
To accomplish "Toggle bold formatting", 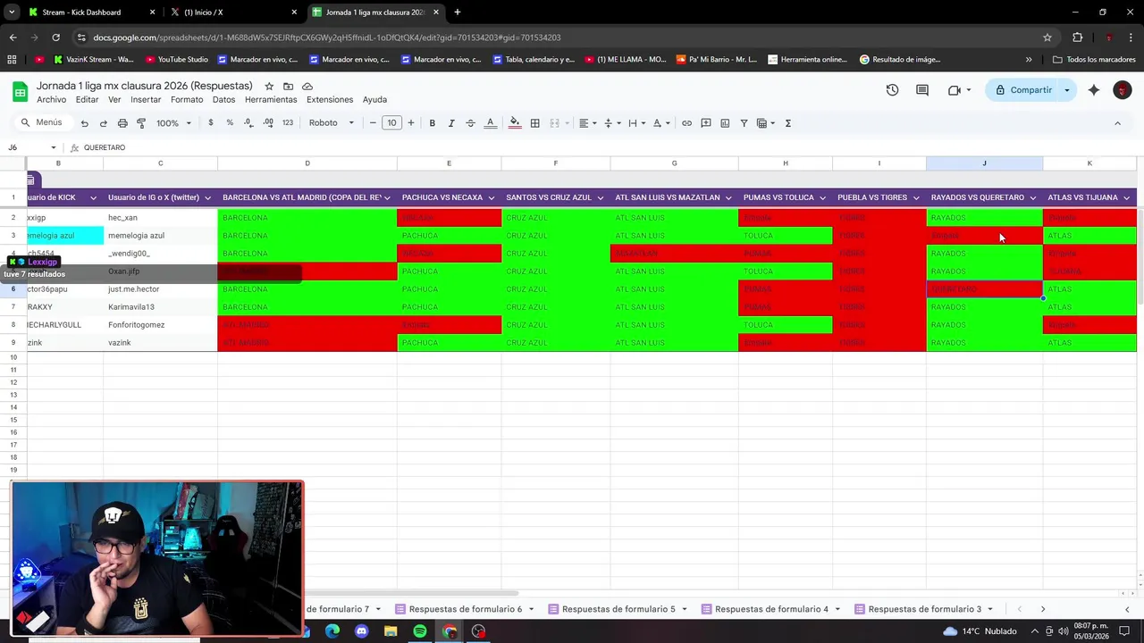I will click(x=432, y=123).
